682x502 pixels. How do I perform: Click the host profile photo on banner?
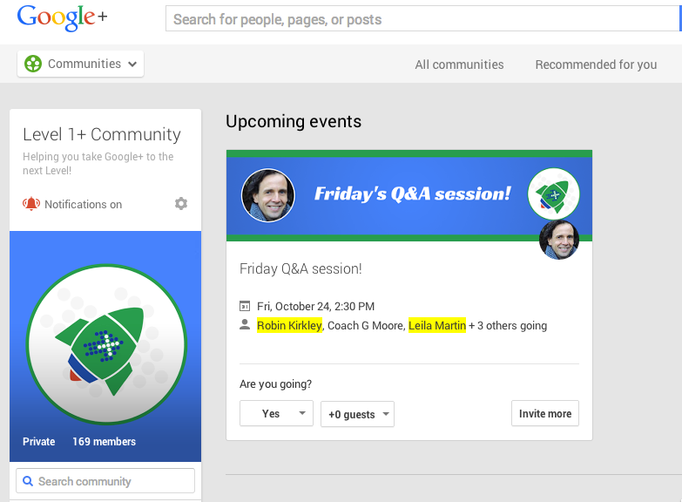[x=268, y=195]
